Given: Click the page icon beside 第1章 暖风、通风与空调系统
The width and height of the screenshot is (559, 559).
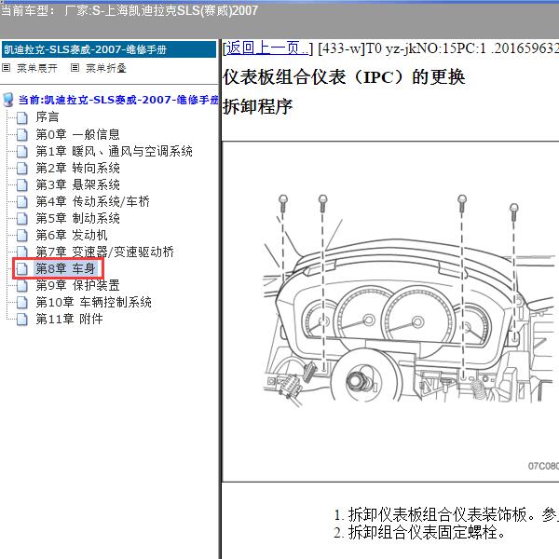Looking at the screenshot, I should pyautogui.click(x=22, y=152).
